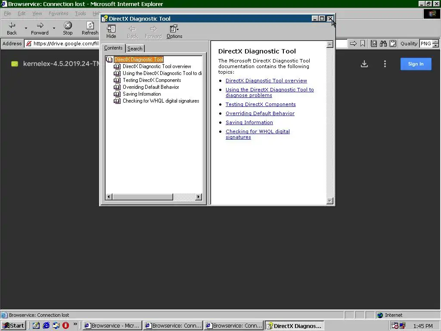Viewport: 441px width, 331px height.
Task: Click down arrow of help content vertical scrollbar
Action: 330,201
